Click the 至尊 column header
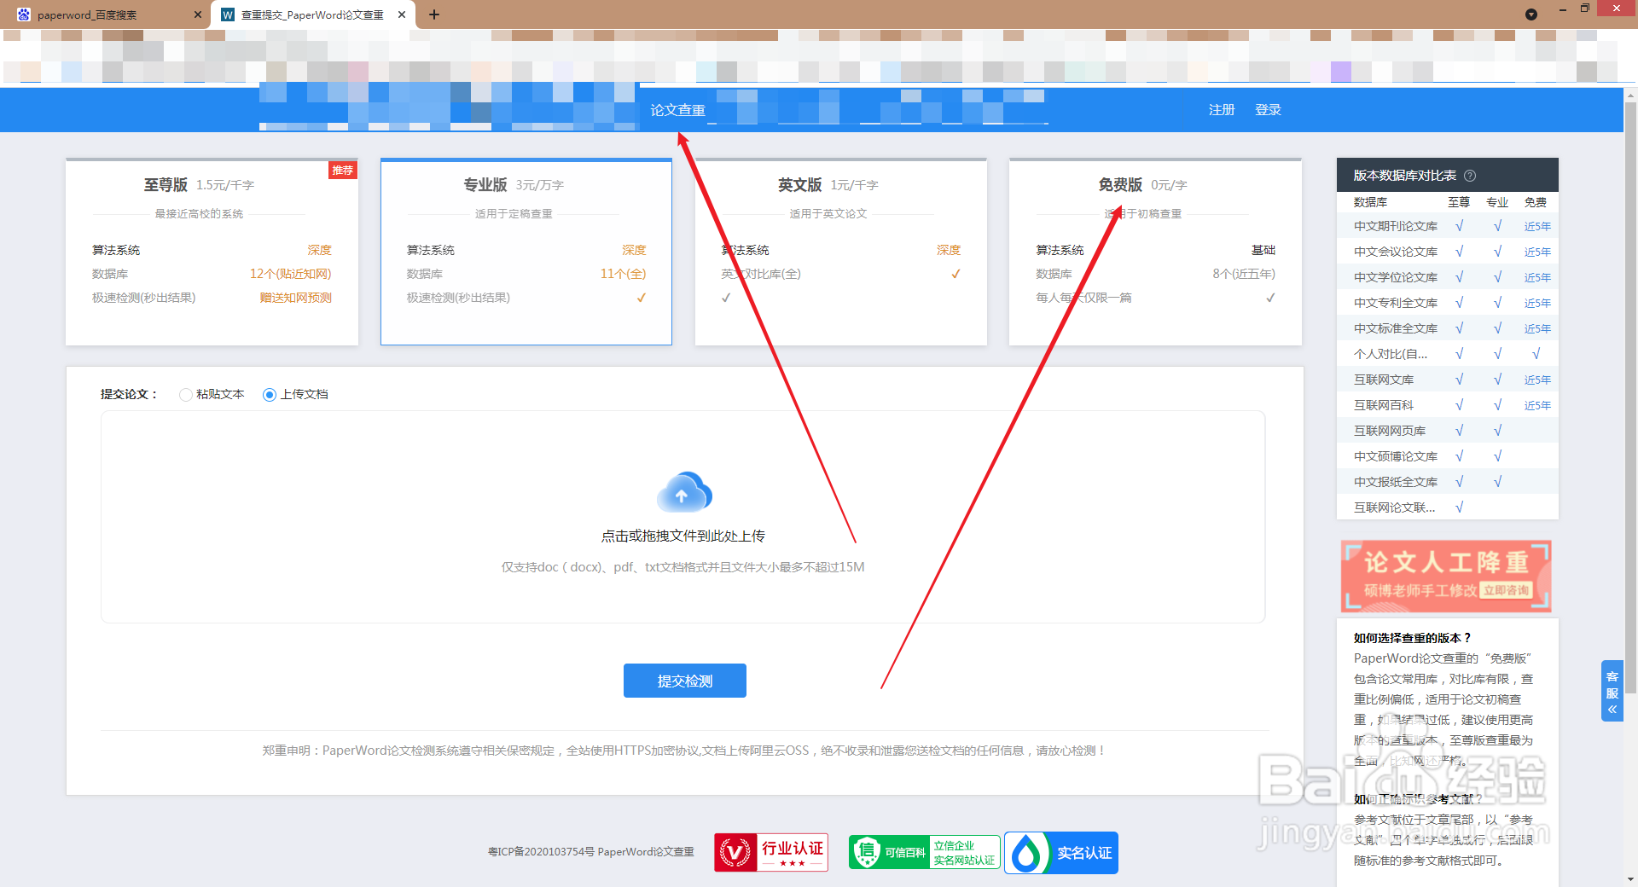The image size is (1638, 887). point(1459,202)
